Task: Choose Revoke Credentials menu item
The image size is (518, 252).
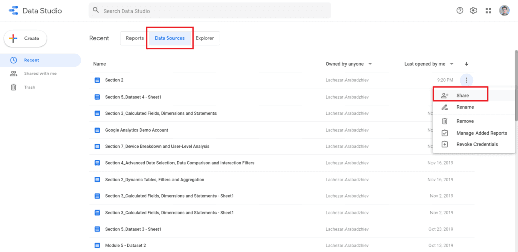Action: [x=473, y=144]
